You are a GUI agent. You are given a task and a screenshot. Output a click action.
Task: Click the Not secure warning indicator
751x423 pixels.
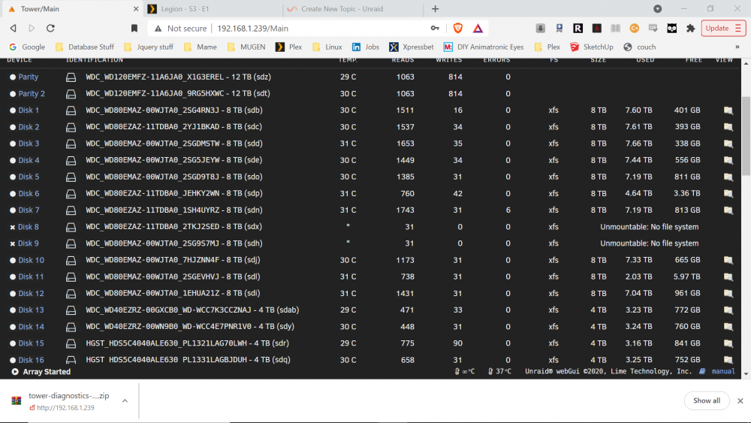(180, 29)
